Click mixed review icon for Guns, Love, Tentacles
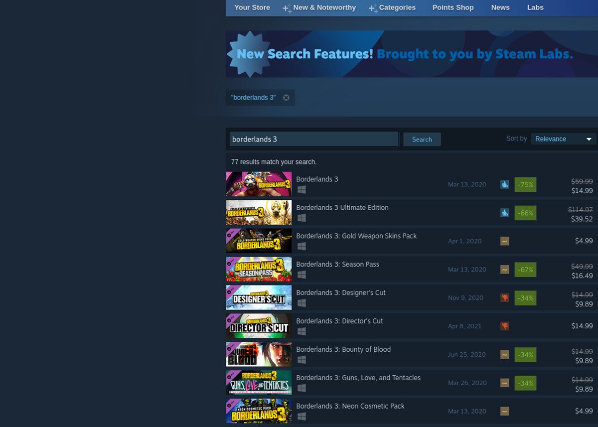Image resolution: width=598 pixels, height=427 pixels. [x=505, y=383]
